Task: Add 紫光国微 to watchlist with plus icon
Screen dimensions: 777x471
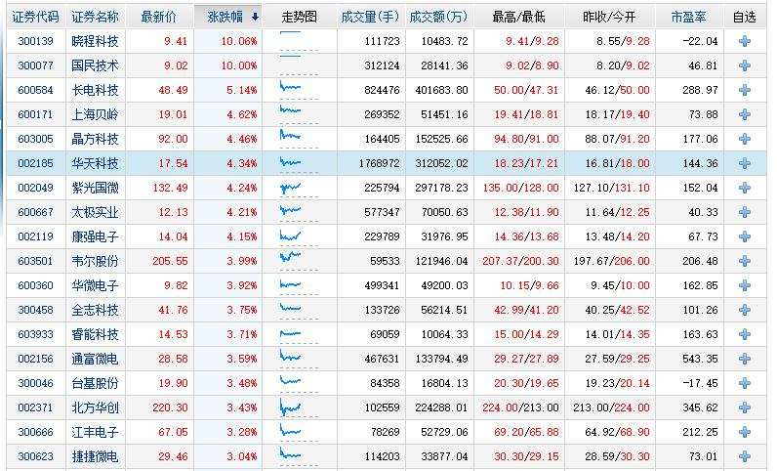Action: click(x=744, y=188)
